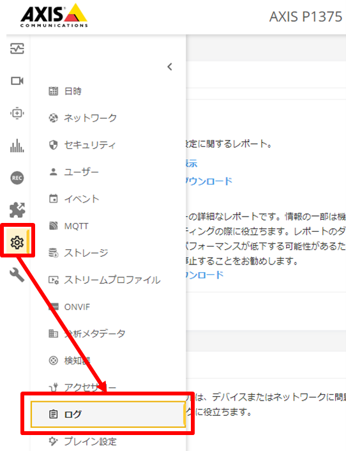This screenshot has height=451, width=346.
Task: Open the PTZ target icon in sidebar
Action: pyautogui.click(x=17, y=113)
